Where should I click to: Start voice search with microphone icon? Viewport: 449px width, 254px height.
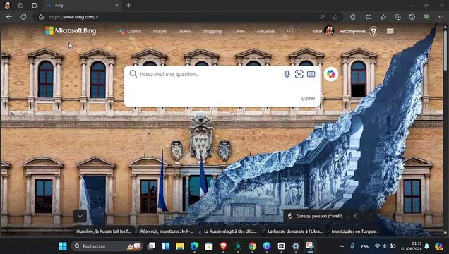pyautogui.click(x=287, y=74)
